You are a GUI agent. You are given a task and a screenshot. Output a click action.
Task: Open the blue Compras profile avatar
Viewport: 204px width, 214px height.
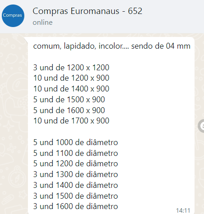click(x=13, y=16)
